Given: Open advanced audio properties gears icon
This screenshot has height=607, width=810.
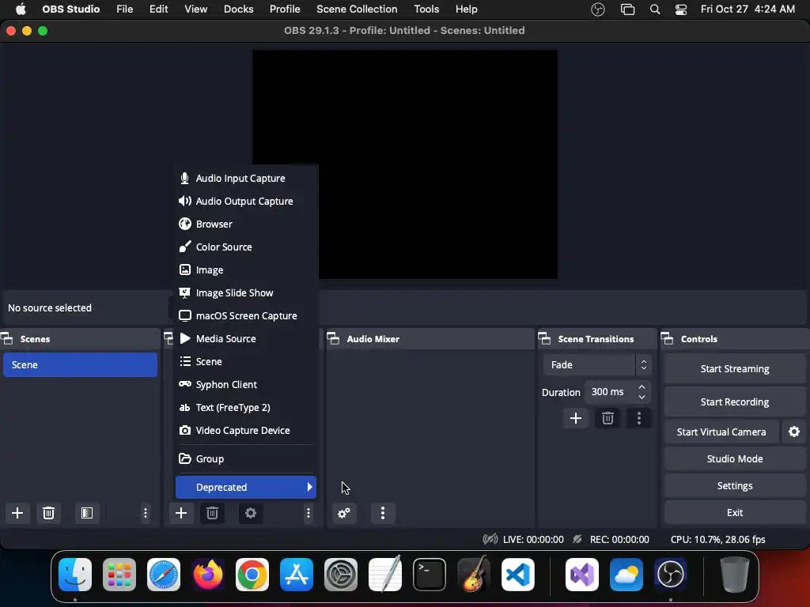Looking at the screenshot, I should point(344,513).
